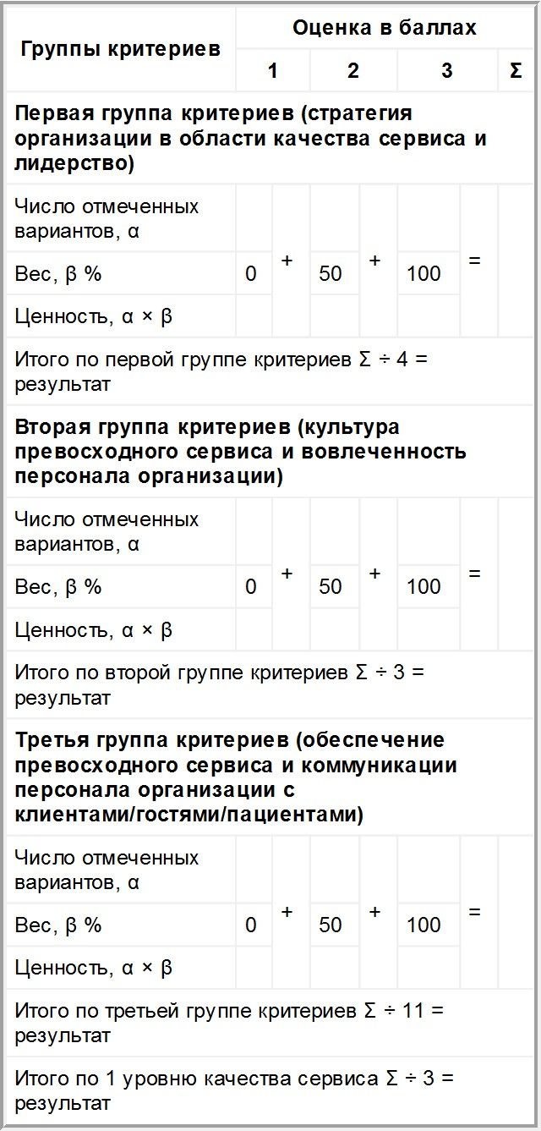Click "Вес, β %" label in first group
541x1131 pixels.
(x=58, y=273)
